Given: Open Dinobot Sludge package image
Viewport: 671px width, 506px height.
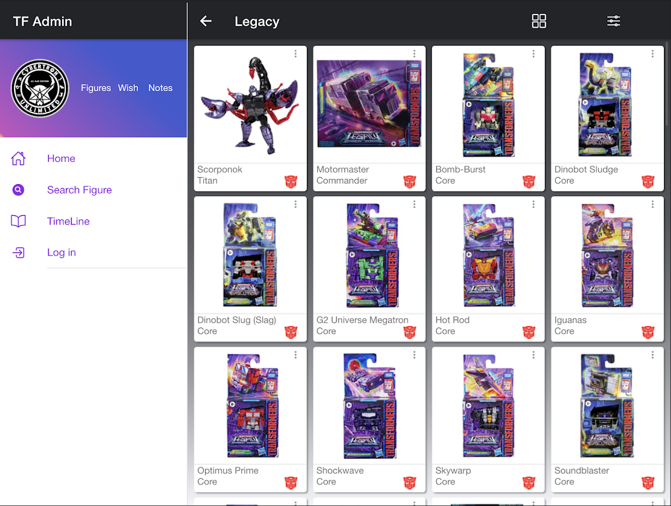Looking at the screenshot, I should tap(606, 105).
